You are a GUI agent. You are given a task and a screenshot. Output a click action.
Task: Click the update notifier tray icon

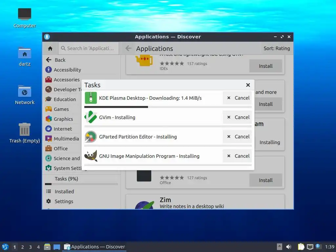pyautogui.click(x=318, y=246)
